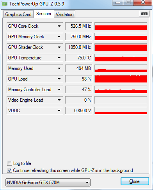Expand the VDDC dropdown arrow
Screen dimensions: 153x190
coord(59,111)
